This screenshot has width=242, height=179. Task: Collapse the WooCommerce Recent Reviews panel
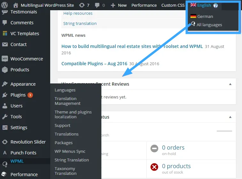[230, 84]
